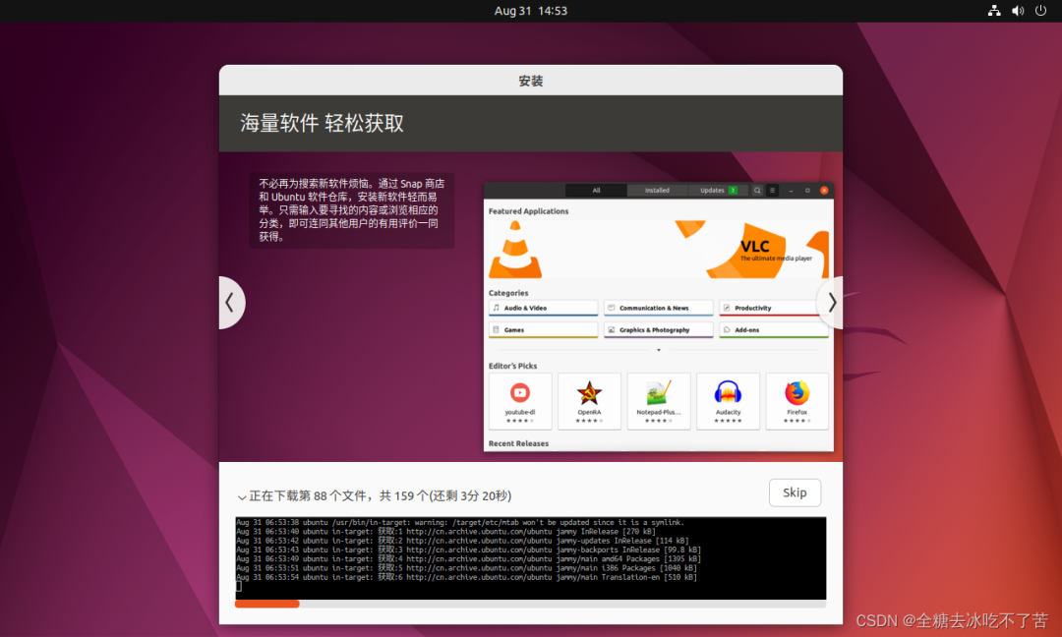Go to the previous slide with left arrow
Image resolution: width=1062 pixels, height=637 pixels.
point(230,303)
